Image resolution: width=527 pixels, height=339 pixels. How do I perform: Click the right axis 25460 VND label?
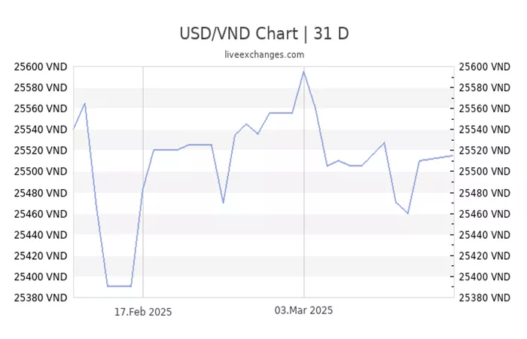pos(485,214)
